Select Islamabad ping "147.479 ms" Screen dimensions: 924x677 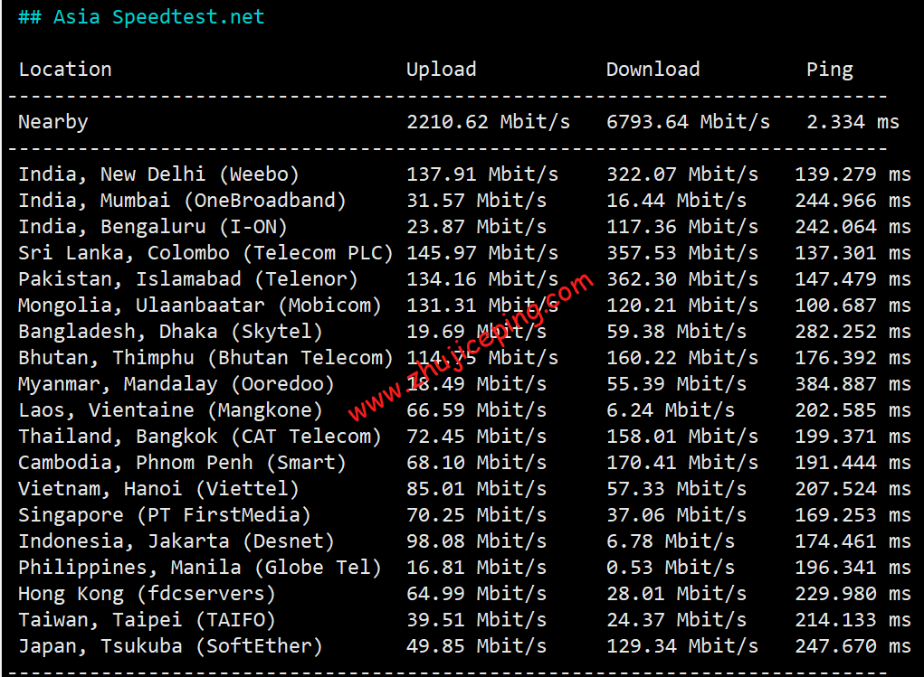(853, 279)
